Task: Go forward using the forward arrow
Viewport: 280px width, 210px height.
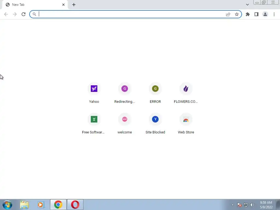Action: pyautogui.click(x=15, y=14)
